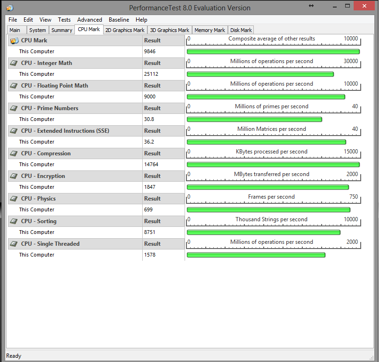This screenshot has height=362, width=380.
Task: Click the Single Threaded green result bar
Action: 256,255
